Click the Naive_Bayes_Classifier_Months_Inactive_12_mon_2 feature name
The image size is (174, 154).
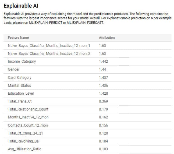(x=49, y=53)
